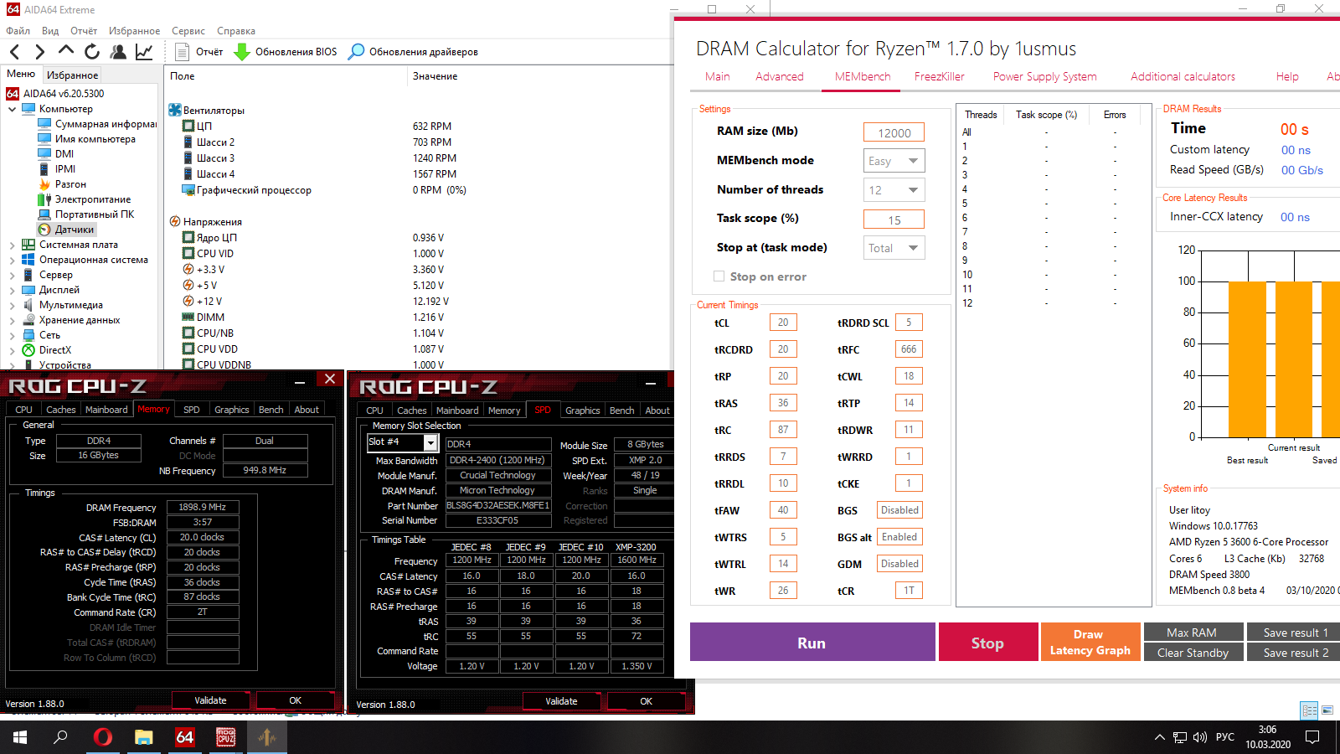Click the Отчёт report toolbar button

click(199, 52)
